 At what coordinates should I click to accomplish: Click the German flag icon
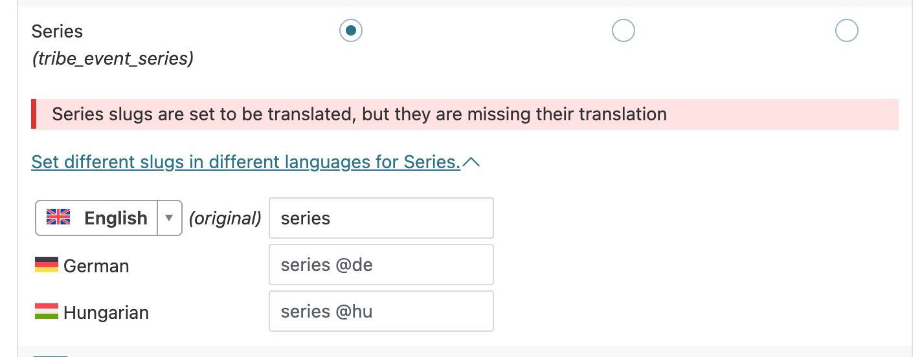click(47, 265)
